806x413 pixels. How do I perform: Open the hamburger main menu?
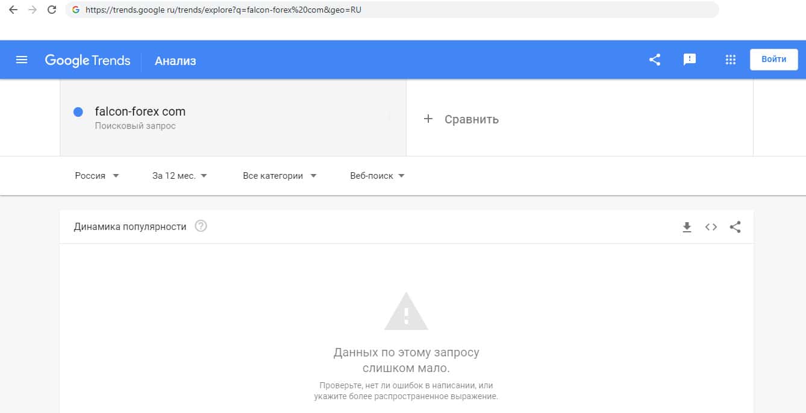click(22, 60)
